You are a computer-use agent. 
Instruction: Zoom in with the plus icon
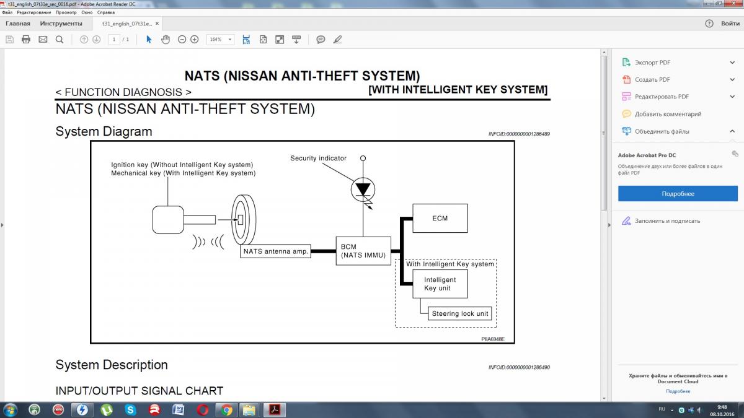pyautogui.click(x=195, y=39)
